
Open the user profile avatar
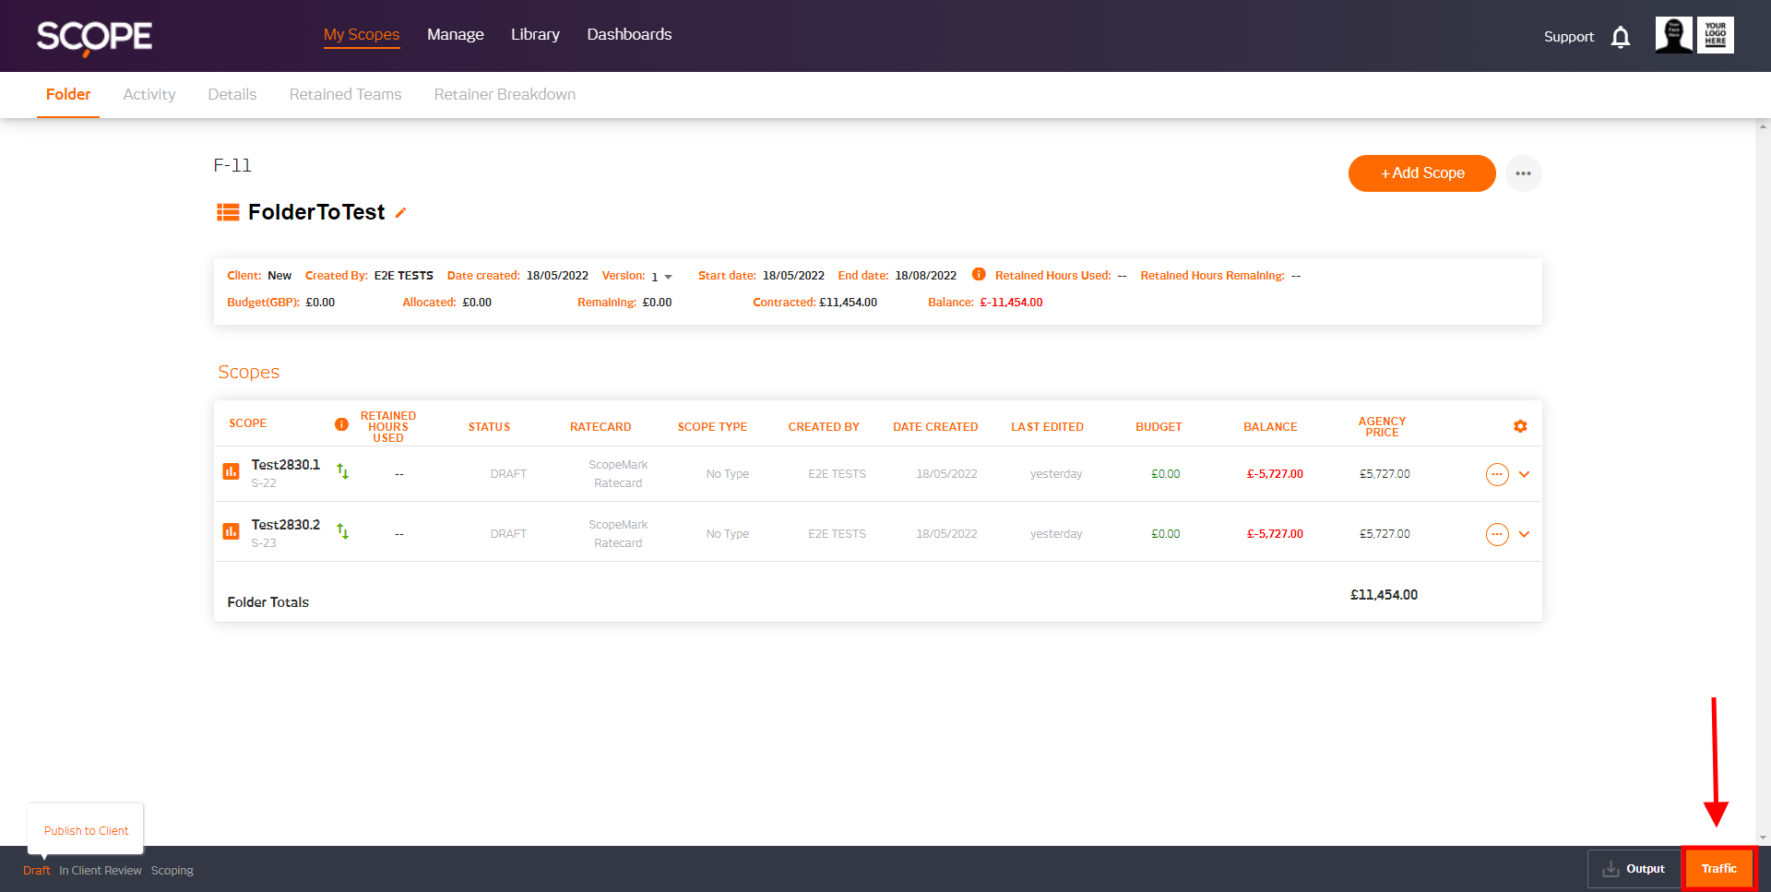tap(1673, 35)
